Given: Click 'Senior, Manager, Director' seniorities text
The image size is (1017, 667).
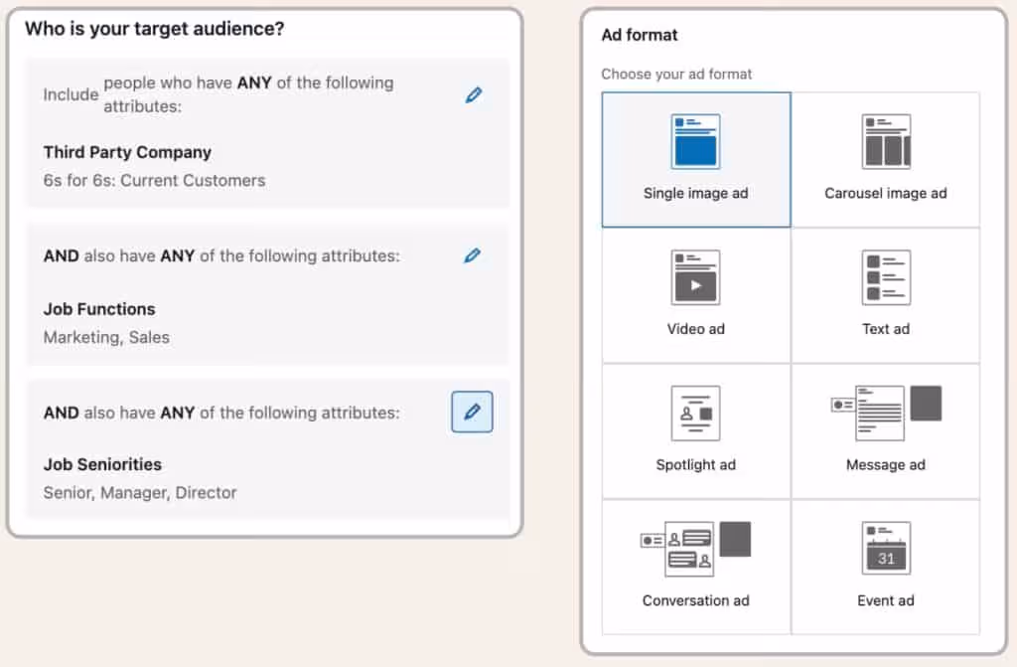Looking at the screenshot, I should coord(140,492).
